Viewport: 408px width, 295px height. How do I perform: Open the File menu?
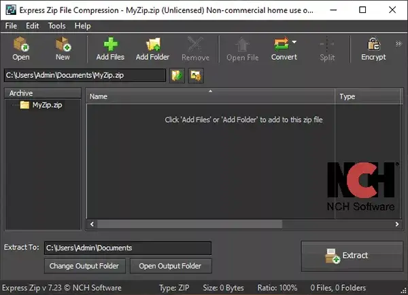point(11,26)
